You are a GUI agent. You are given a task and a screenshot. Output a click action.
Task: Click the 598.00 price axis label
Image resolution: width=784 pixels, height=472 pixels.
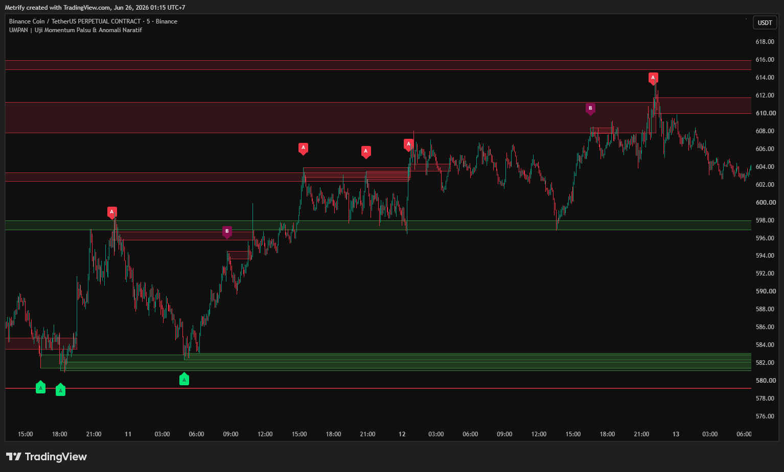tap(765, 220)
